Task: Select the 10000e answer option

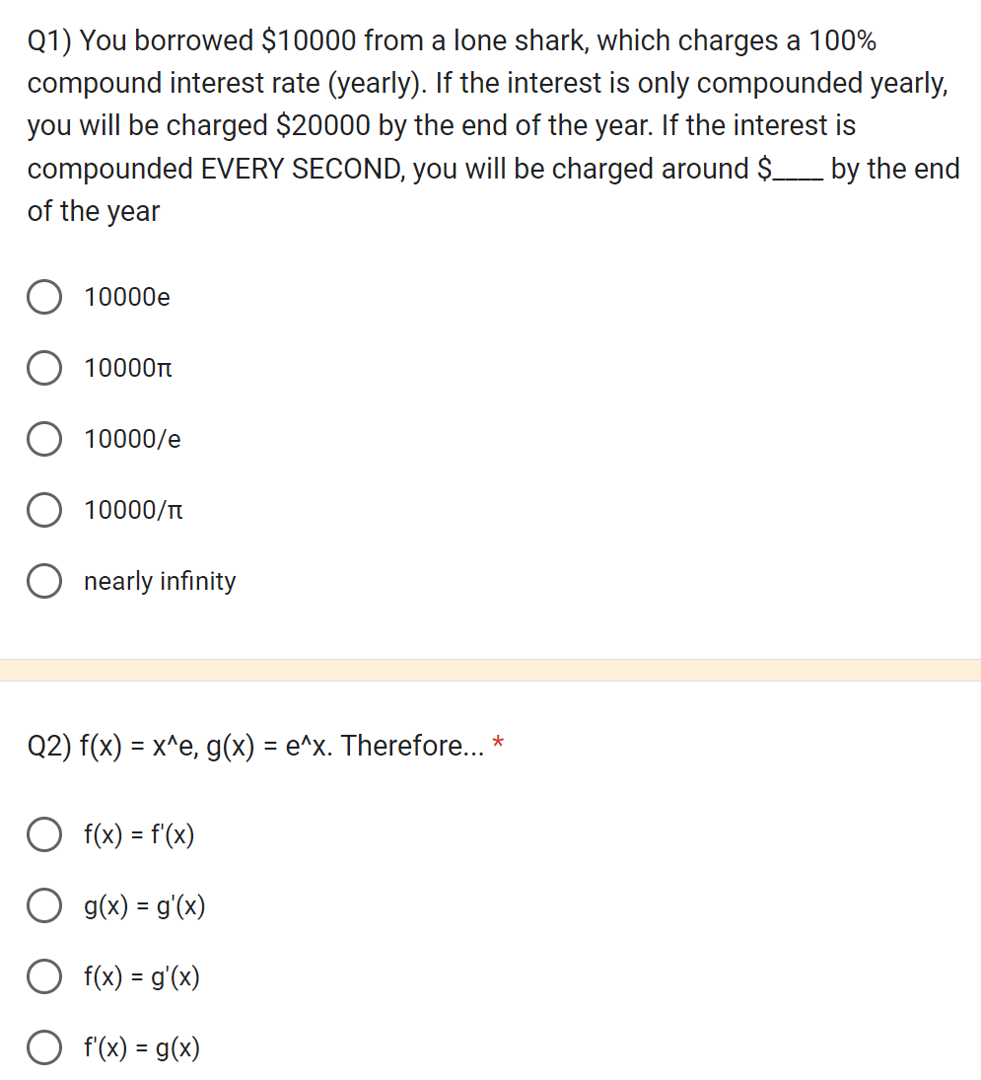Action: click(x=43, y=297)
